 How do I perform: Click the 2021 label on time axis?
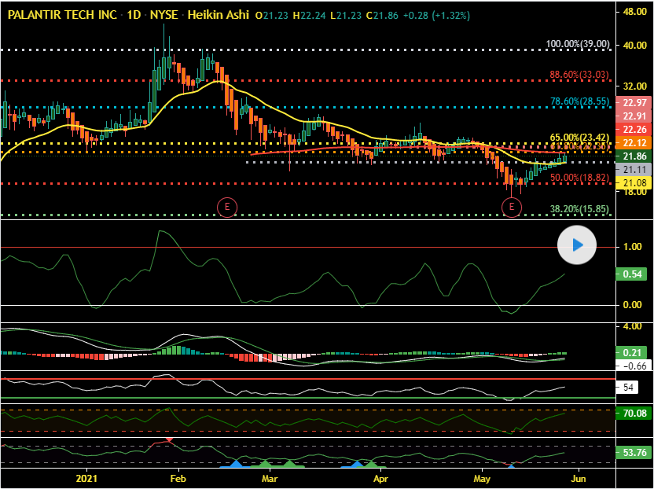tap(88, 478)
